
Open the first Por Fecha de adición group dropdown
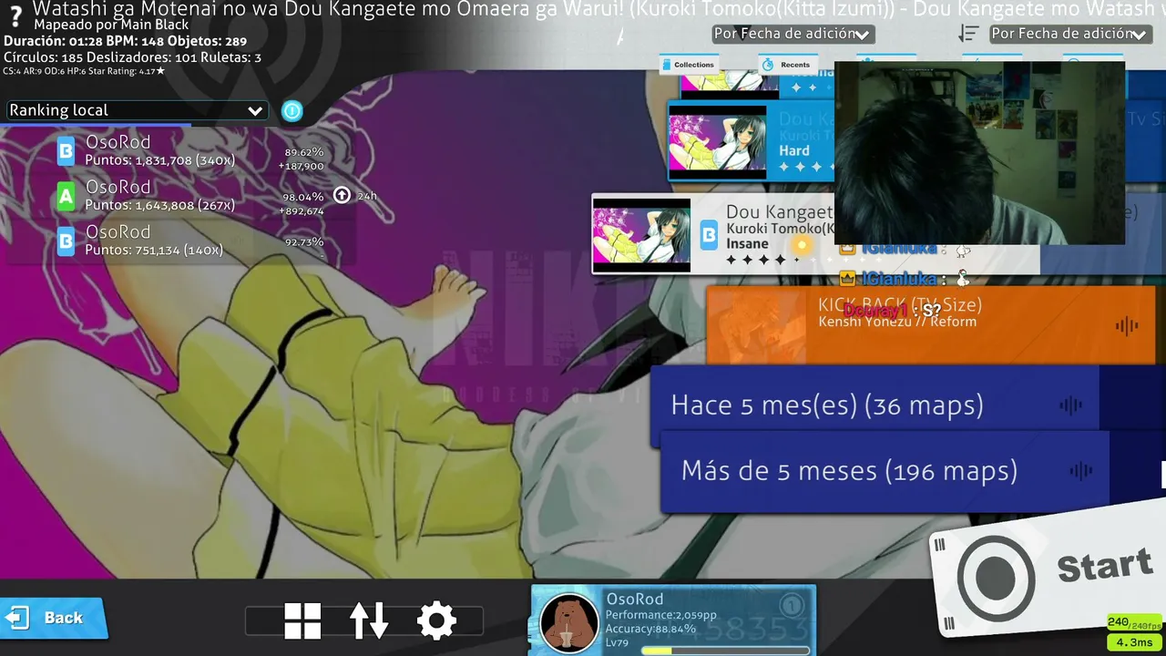793,34
